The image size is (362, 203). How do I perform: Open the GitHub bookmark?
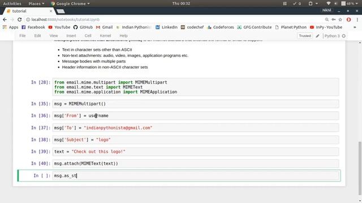pyautogui.click(x=83, y=27)
